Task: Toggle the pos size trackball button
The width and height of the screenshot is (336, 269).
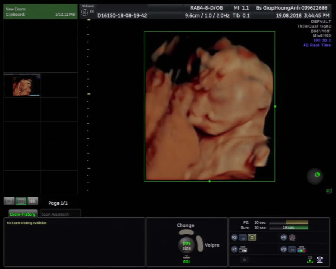Action: pyautogui.click(x=186, y=245)
